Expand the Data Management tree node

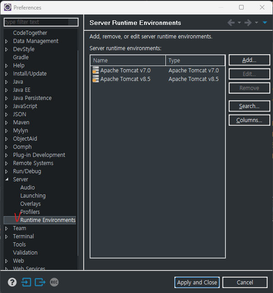point(6,41)
